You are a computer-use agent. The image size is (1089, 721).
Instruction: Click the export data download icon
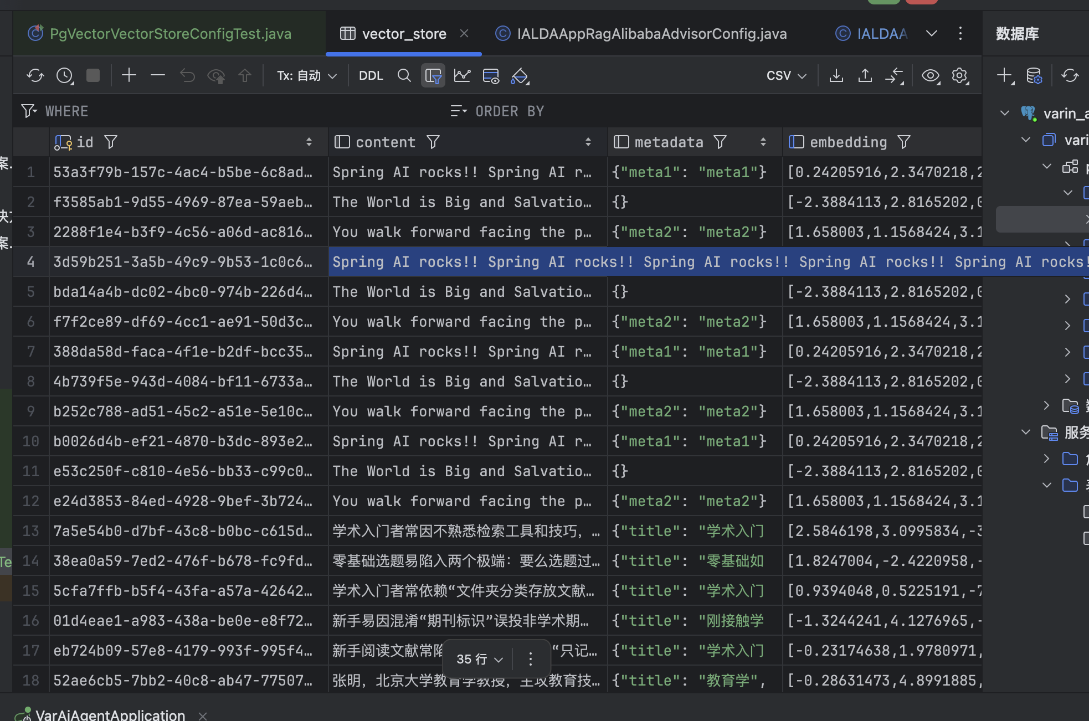click(x=836, y=75)
